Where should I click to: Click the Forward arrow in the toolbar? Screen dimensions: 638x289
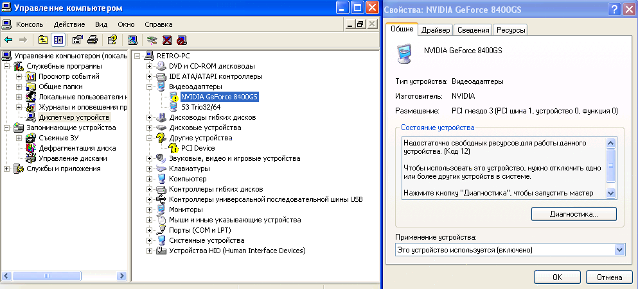click(23, 40)
